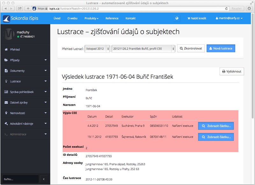Open the martin@sarfy.cz account dropdown

pos(229,18)
